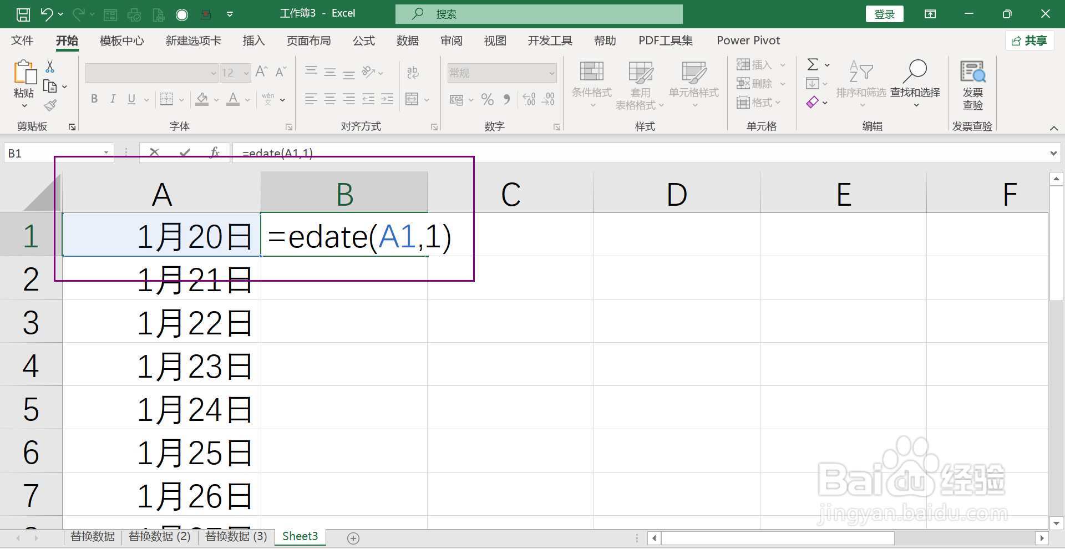Image resolution: width=1065 pixels, height=549 pixels.
Task: Open Format as Table (套用表格格式)
Action: pyautogui.click(x=640, y=84)
